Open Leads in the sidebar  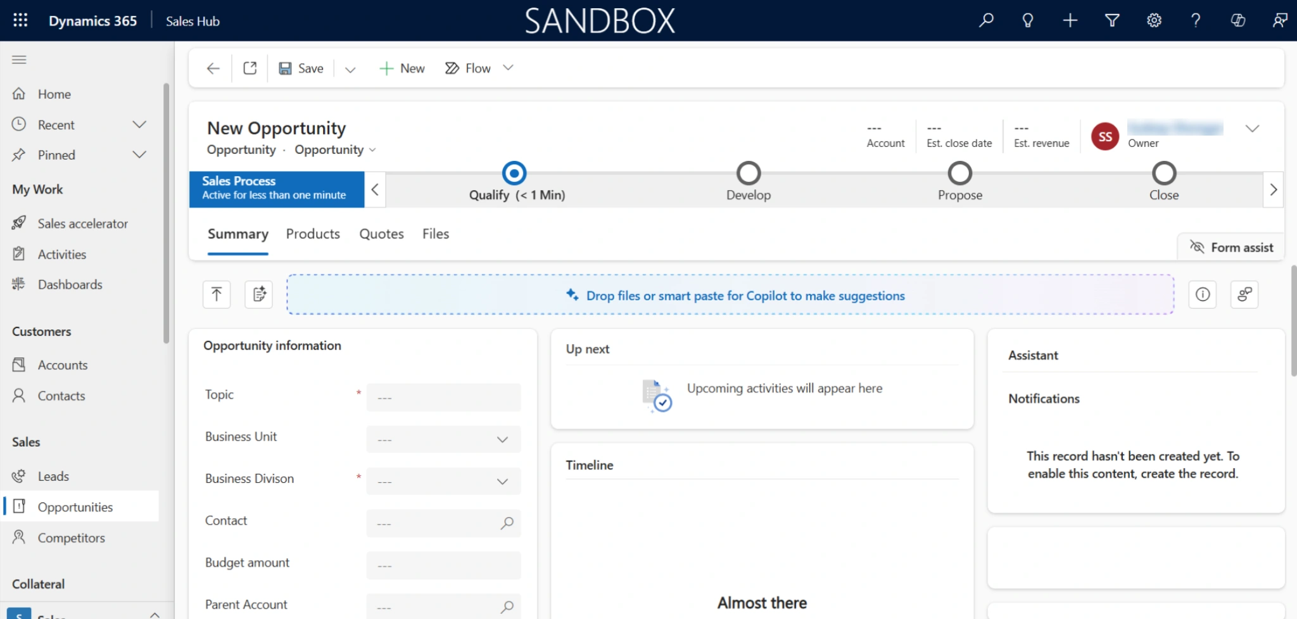53,476
